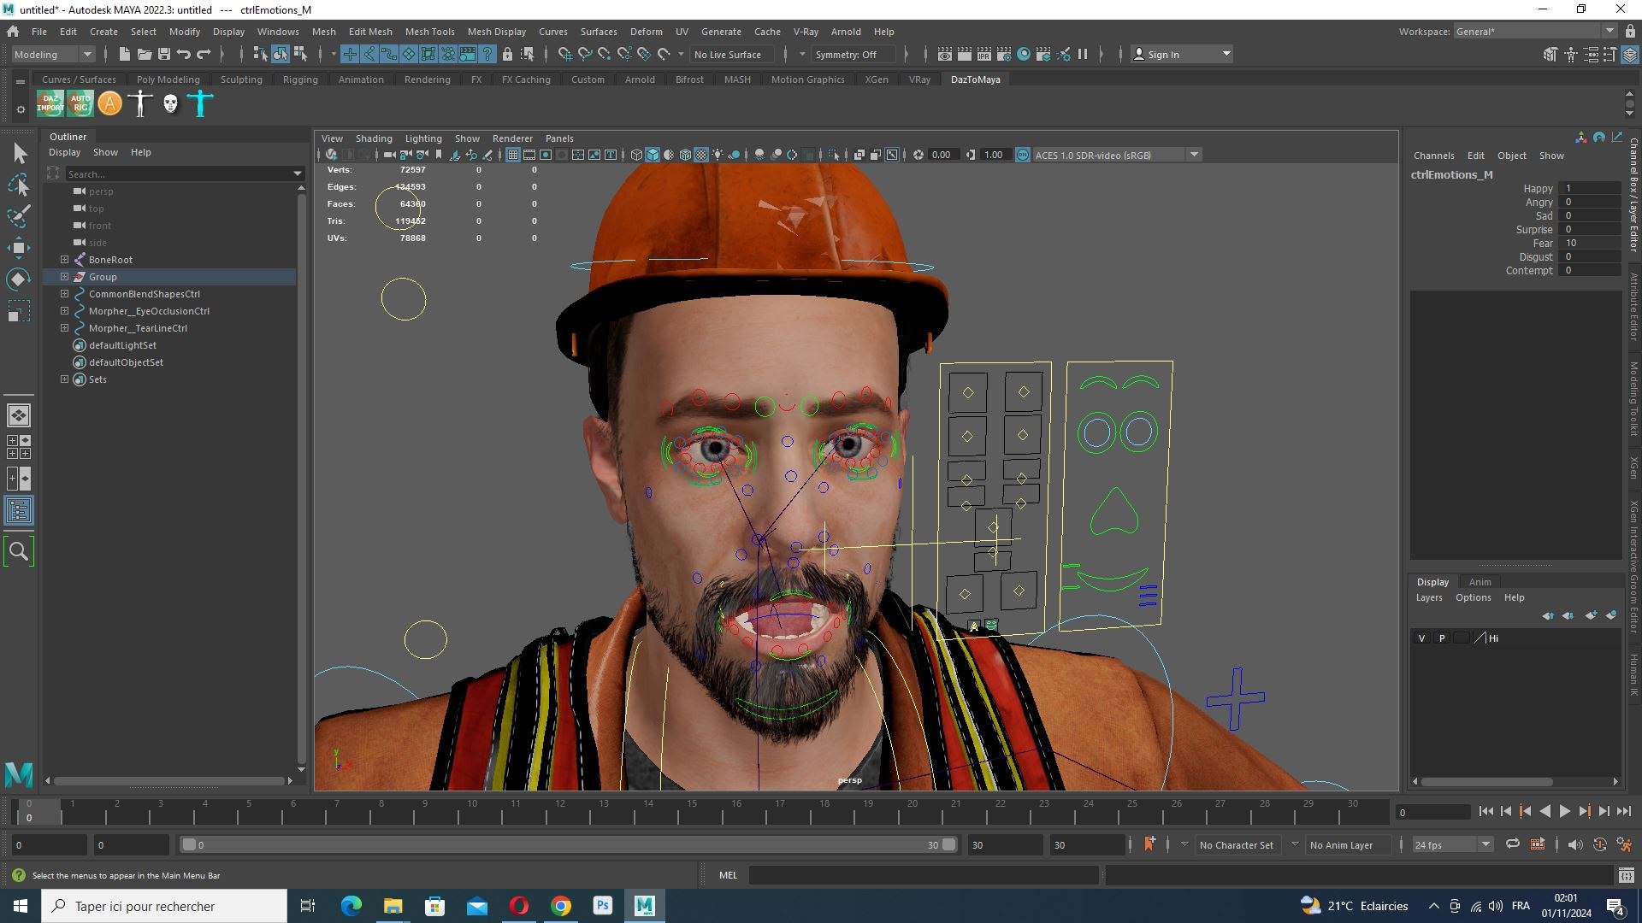Select the Rotate tool in toolbox
This screenshot has height=923, width=1642.
19,279
